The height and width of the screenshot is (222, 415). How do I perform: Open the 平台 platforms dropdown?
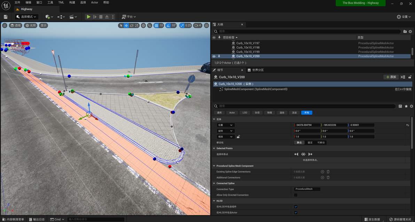(128, 17)
